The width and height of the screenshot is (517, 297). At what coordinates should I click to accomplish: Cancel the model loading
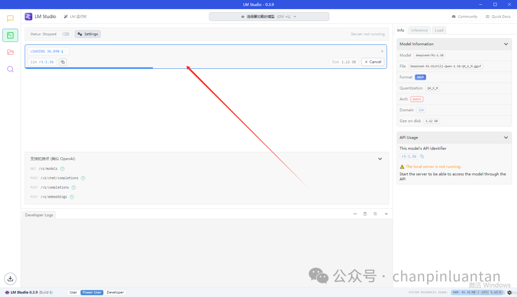(x=373, y=62)
